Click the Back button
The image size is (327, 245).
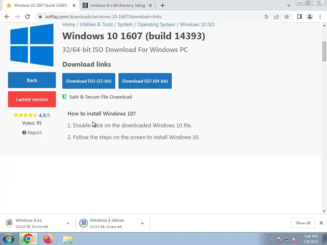32,80
